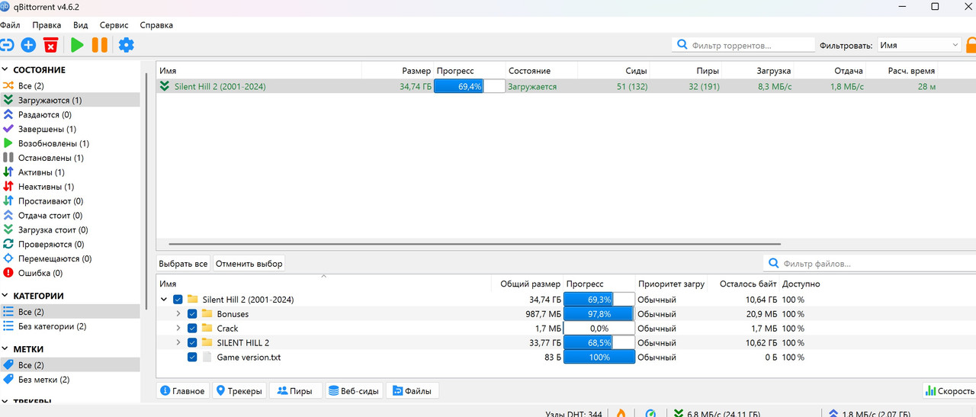This screenshot has height=417, width=976.
Task: Focus the 'Фильтр файлов' search field
Action: 868,264
